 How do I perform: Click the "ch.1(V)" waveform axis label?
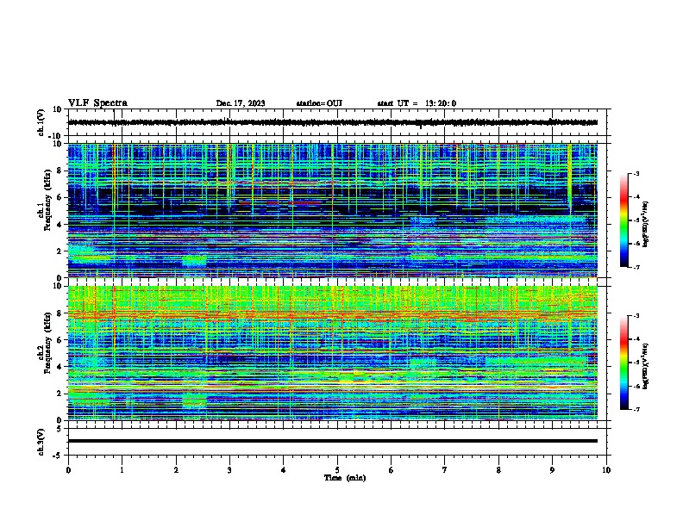(41, 122)
